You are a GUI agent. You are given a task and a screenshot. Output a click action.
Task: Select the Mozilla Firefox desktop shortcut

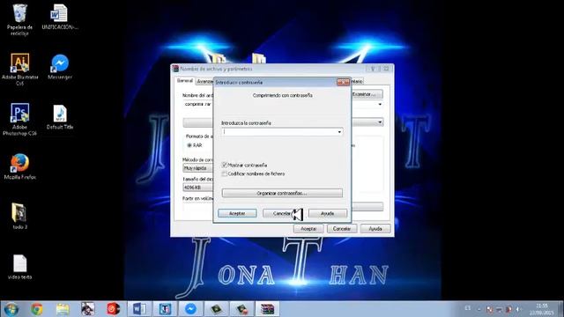[19, 166]
